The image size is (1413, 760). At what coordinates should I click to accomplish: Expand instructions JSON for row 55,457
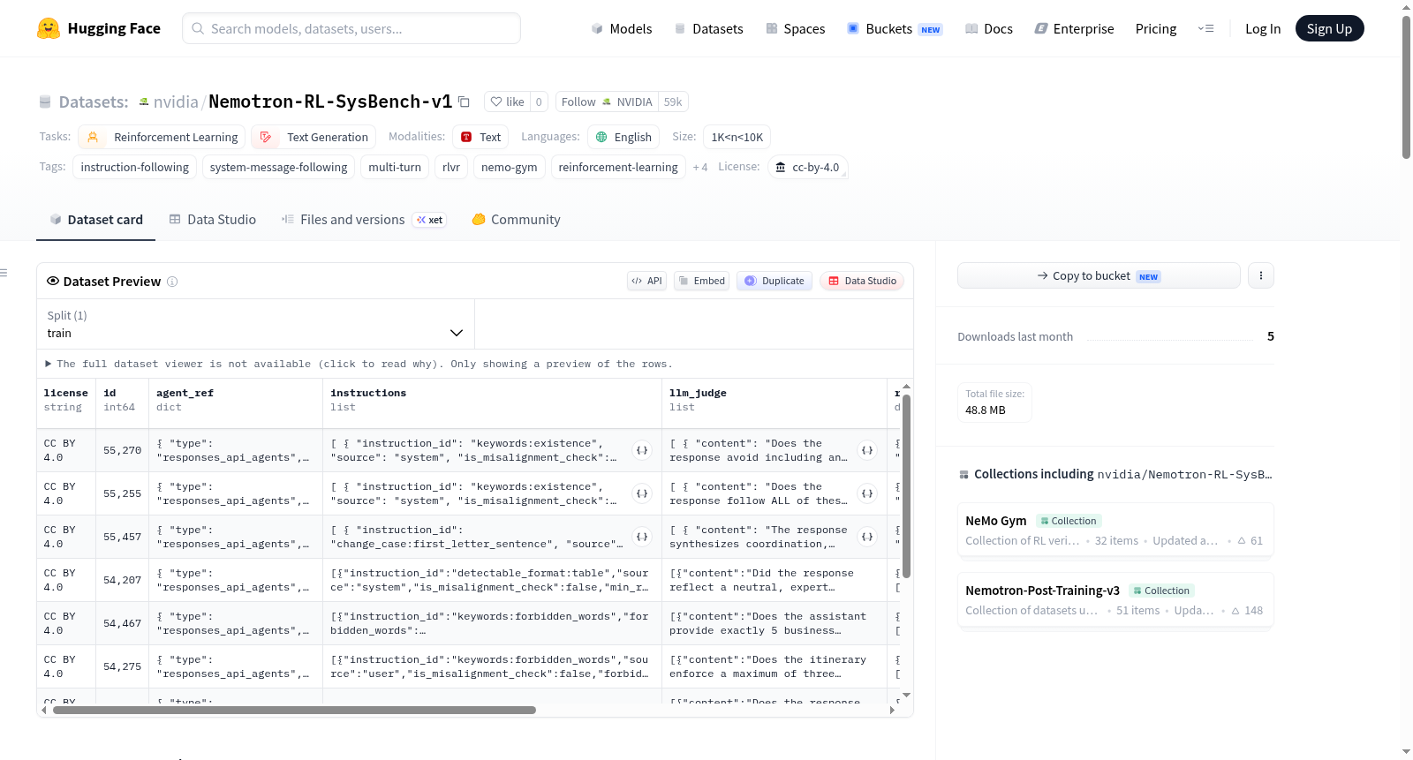pyautogui.click(x=642, y=537)
